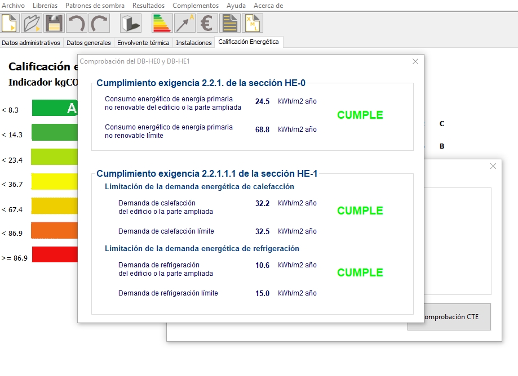Create a new project file

(x=10, y=23)
